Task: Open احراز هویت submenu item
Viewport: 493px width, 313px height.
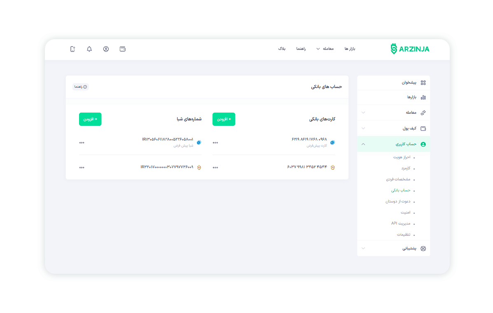Action: pos(402,157)
